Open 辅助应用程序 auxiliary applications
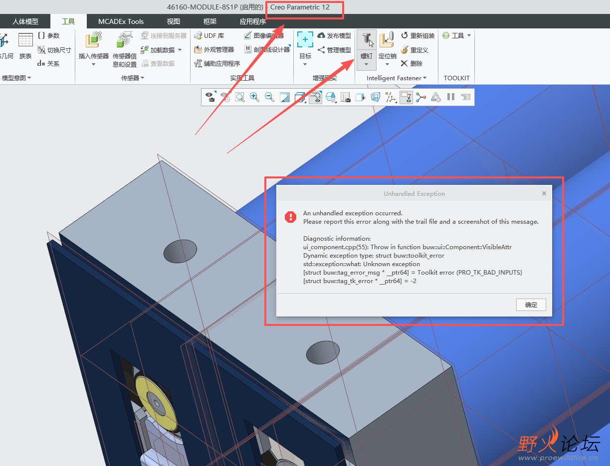Image resolution: width=610 pixels, height=466 pixels. pos(217,63)
